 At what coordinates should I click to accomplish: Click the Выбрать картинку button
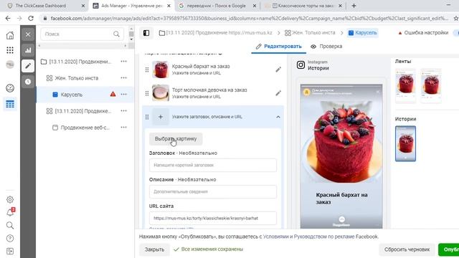point(176,139)
